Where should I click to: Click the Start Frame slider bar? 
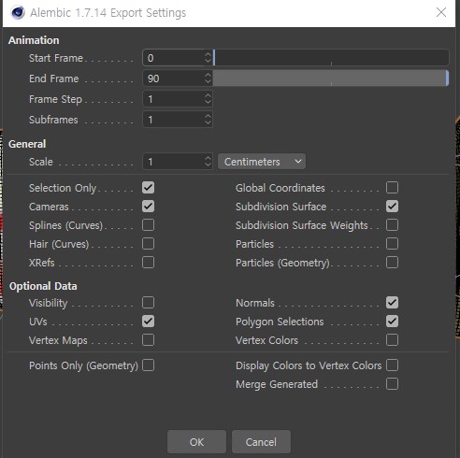tap(331, 58)
